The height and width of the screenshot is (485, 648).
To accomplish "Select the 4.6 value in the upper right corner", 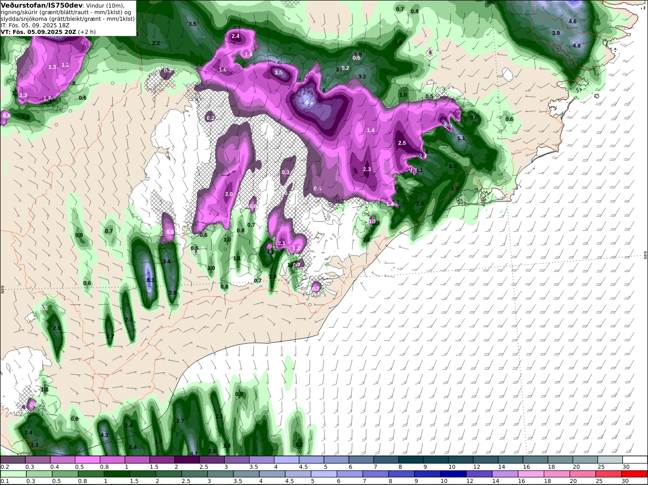I will click(573, 21).
